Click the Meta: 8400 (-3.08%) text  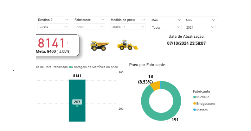tap(53, 51)
